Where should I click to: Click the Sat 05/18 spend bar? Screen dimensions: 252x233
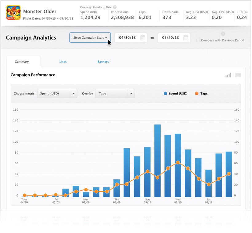click(x=209, y=183)
